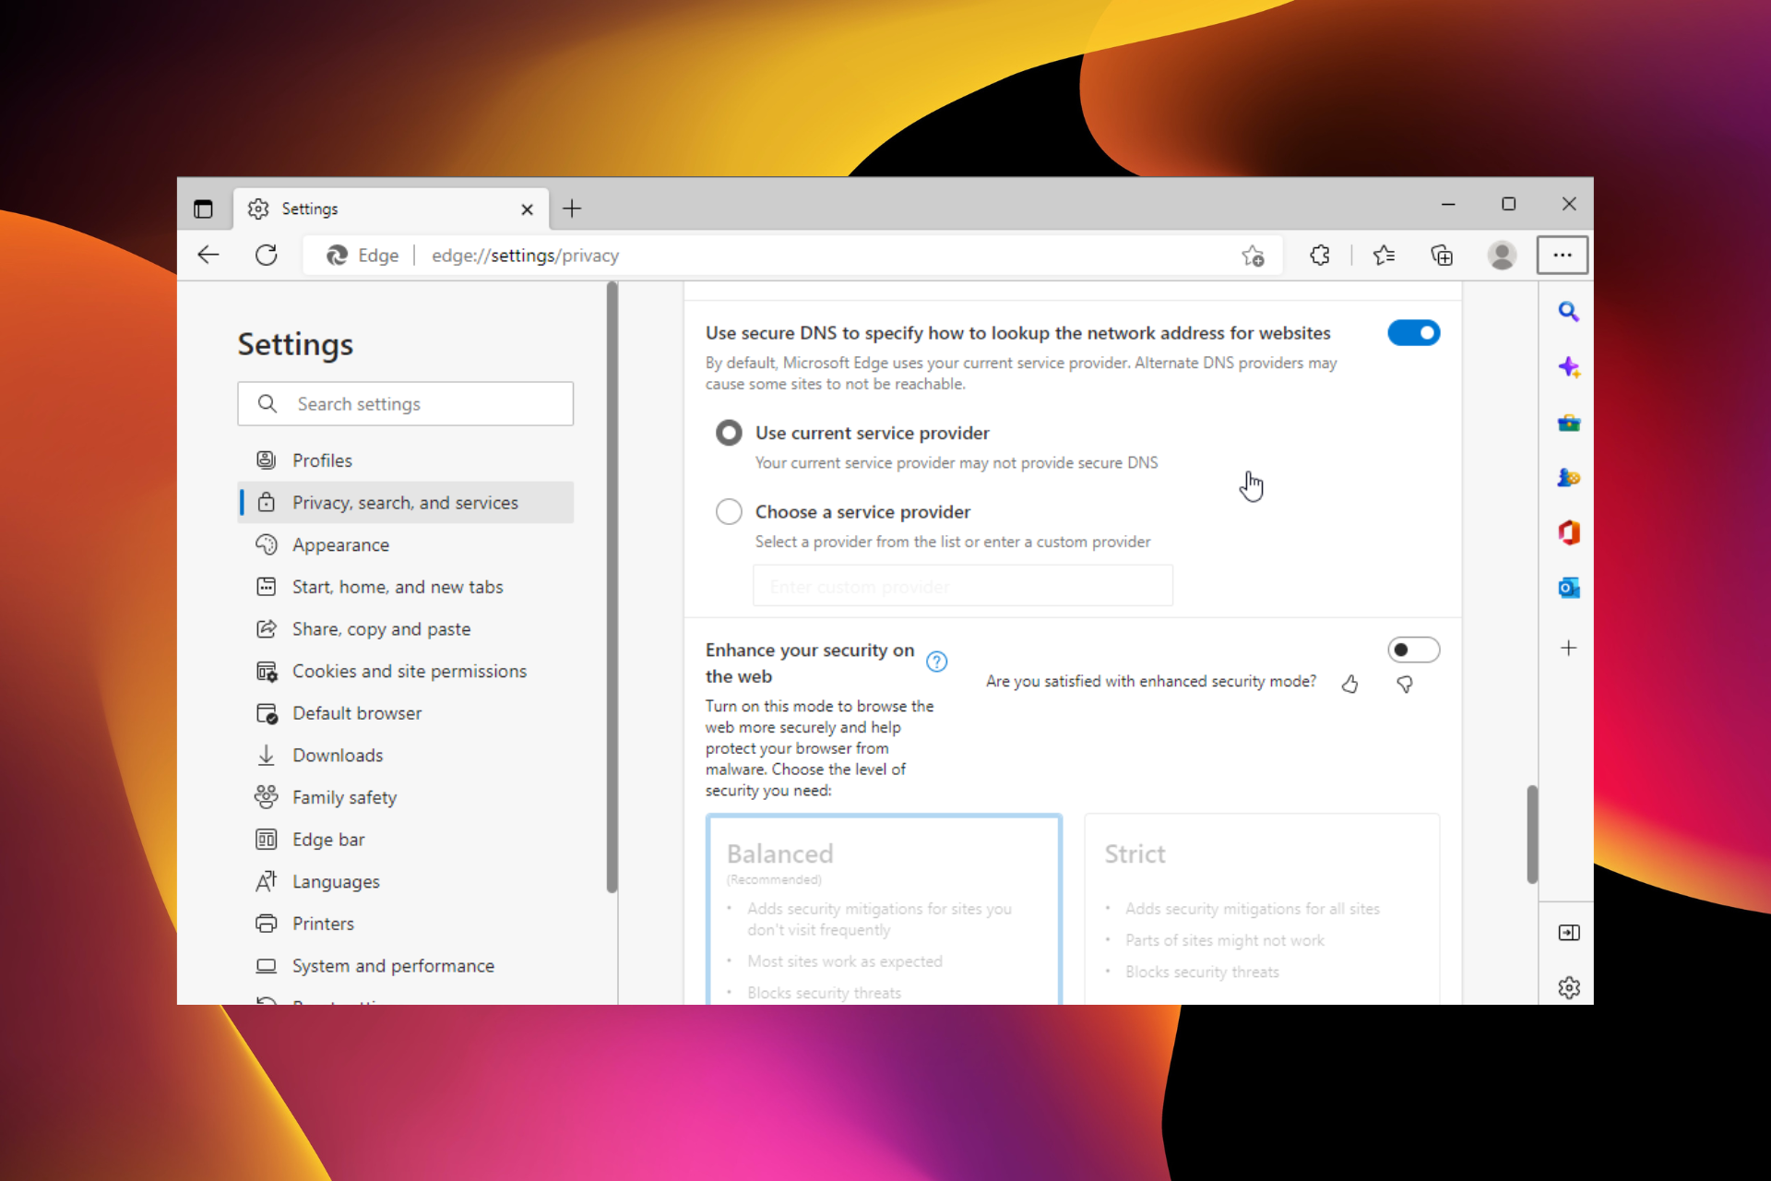Open Profiles settings
This screenshot has height=1181, width=1771.
pyautogui.click(x=405, y=459)
